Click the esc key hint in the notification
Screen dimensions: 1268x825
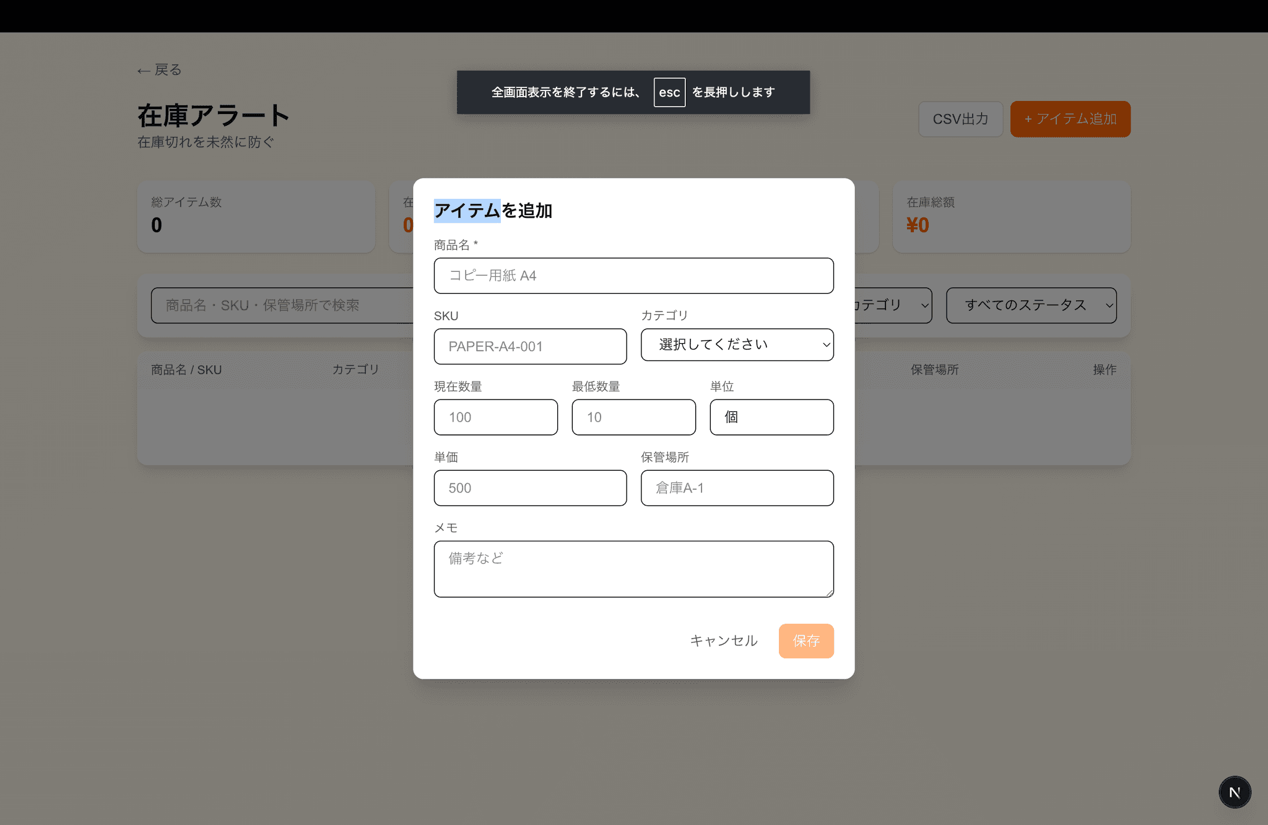(x=669, y=92)
